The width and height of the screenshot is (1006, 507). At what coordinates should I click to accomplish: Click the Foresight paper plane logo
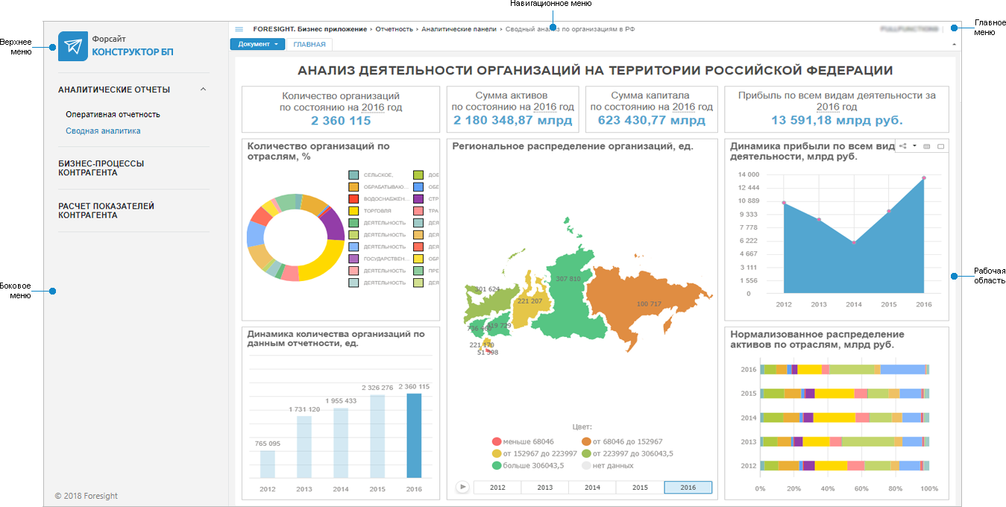[72, 46]
